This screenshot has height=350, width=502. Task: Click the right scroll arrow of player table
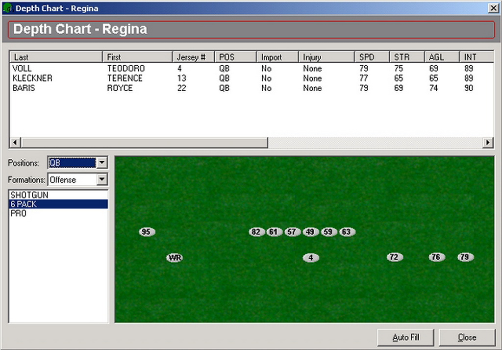tap(488, 143)
